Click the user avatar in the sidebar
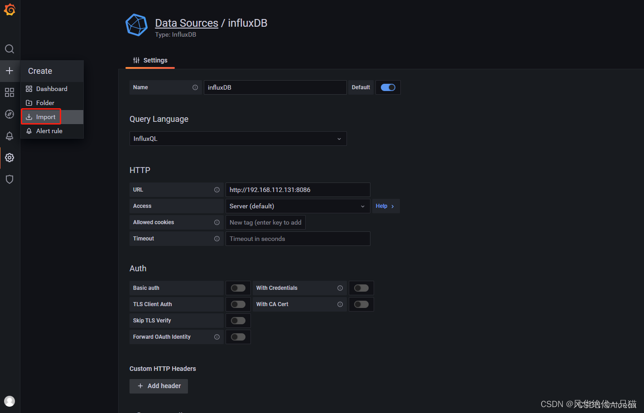 10,401
